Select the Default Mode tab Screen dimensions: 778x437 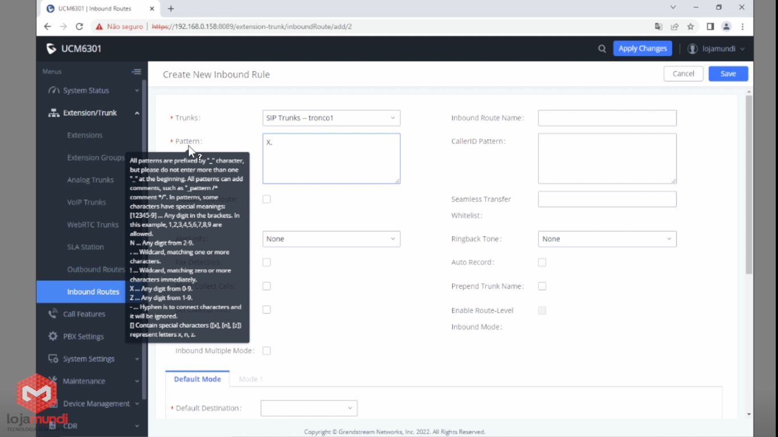[x=197, y=379]
